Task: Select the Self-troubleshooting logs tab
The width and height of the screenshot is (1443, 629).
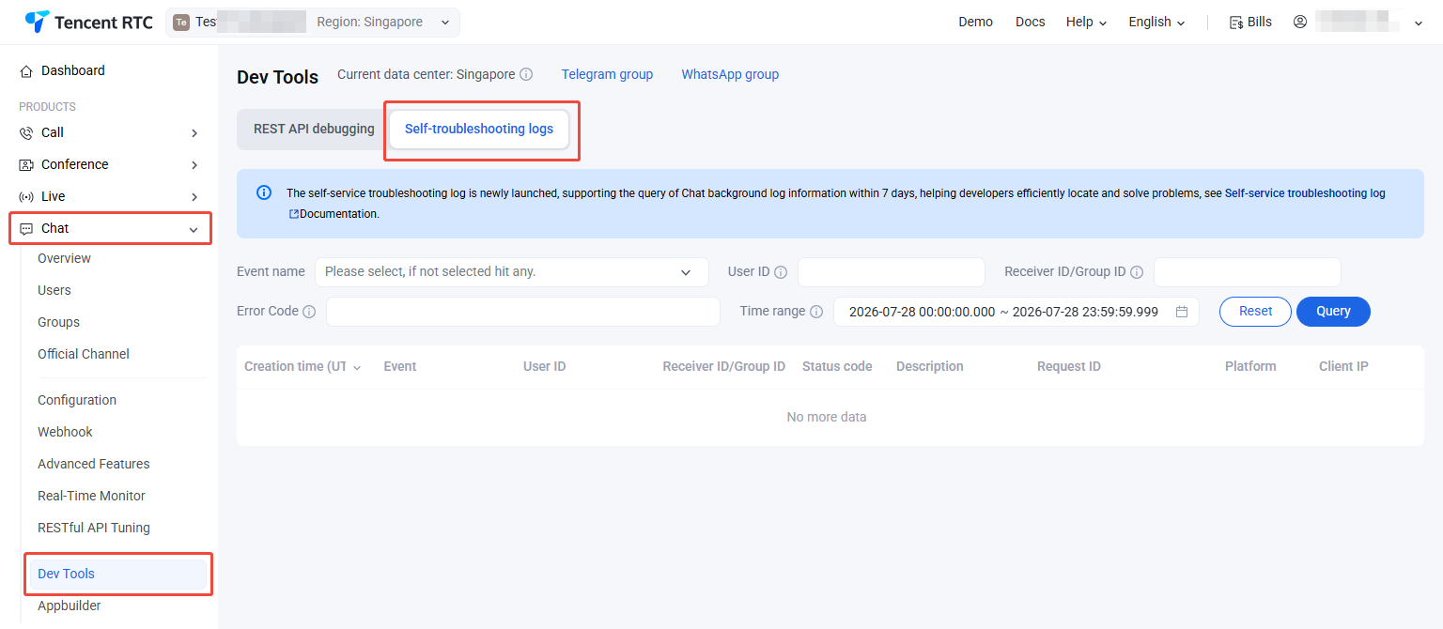Action: (479, 129)
